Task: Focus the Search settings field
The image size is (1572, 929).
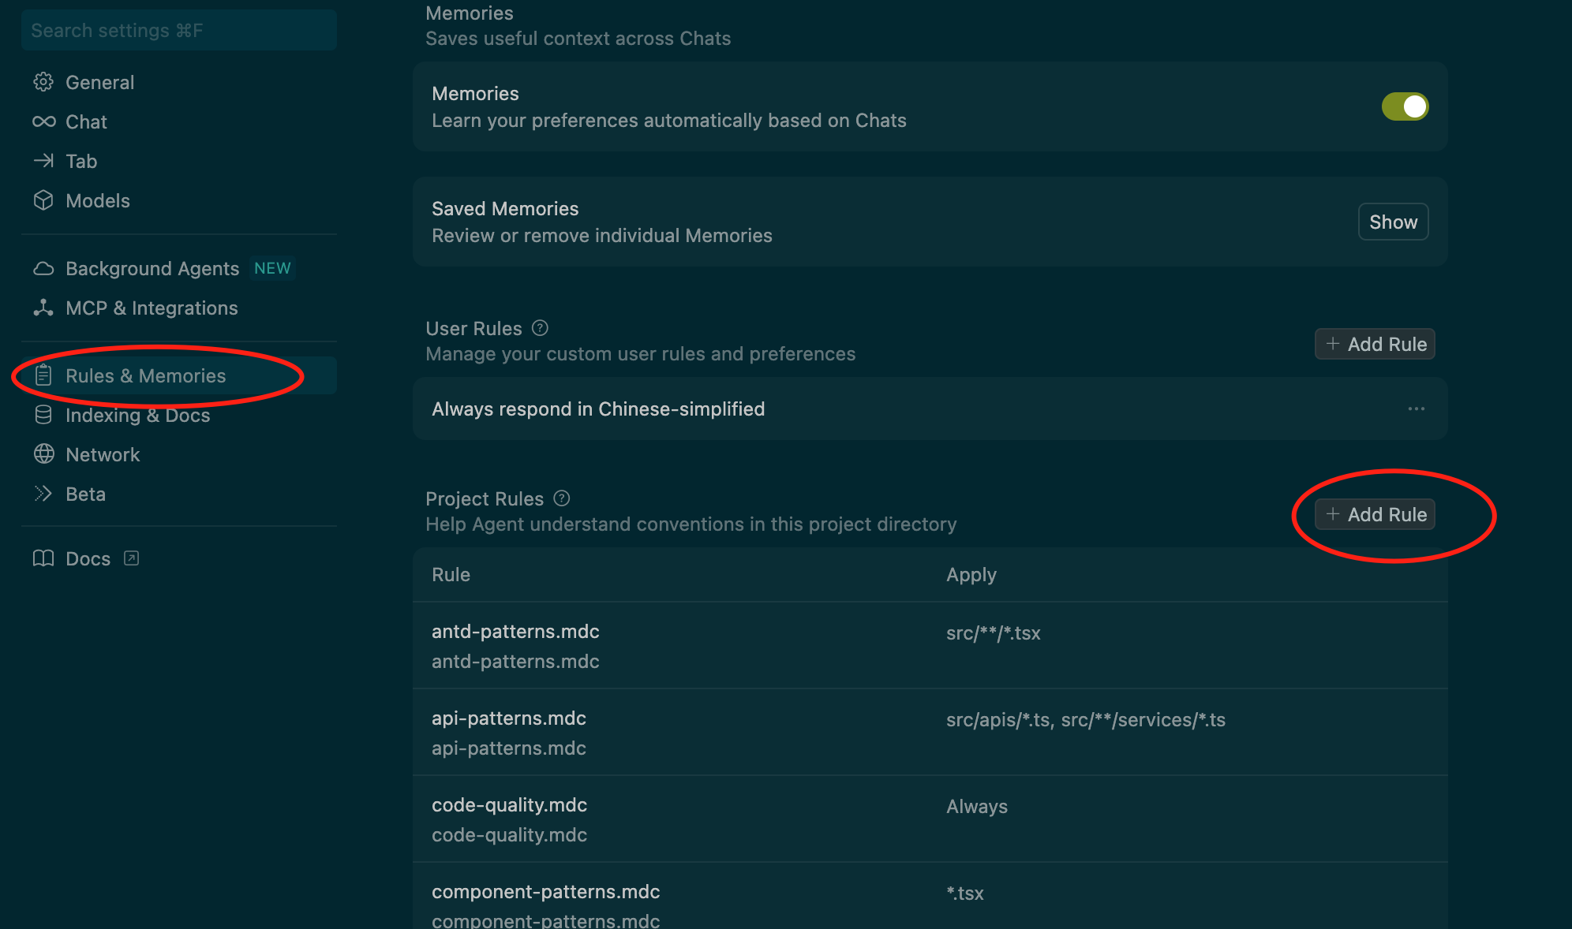Action: (x=179, y=31)
